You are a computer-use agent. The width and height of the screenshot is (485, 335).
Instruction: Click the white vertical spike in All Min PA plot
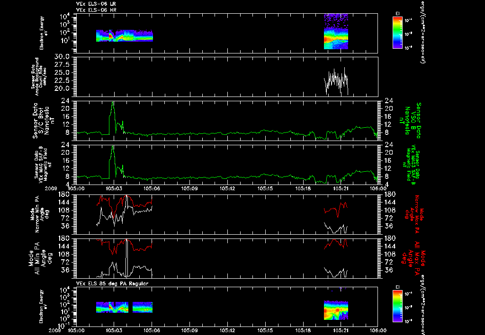tap(126, 258)
